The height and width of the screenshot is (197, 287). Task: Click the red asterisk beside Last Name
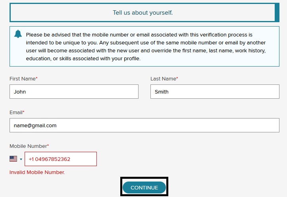(x=177, y=78)
